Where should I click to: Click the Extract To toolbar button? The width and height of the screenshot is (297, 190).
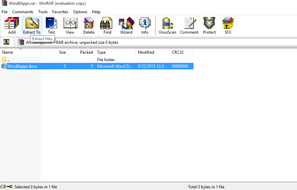pyautogui.click(x=32, y=26)
